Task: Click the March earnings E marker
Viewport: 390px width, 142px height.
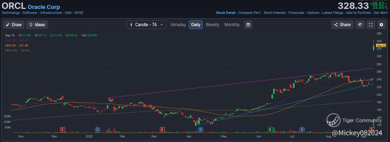Action: click(x=162, y=129)
